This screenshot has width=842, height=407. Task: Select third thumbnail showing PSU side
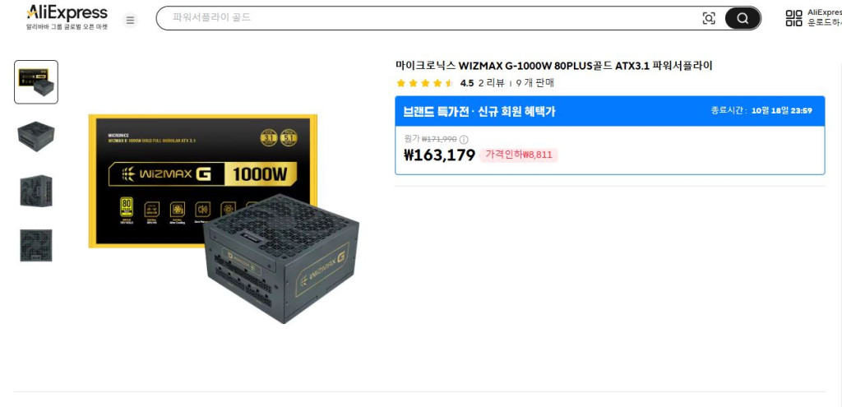(36, 191)
